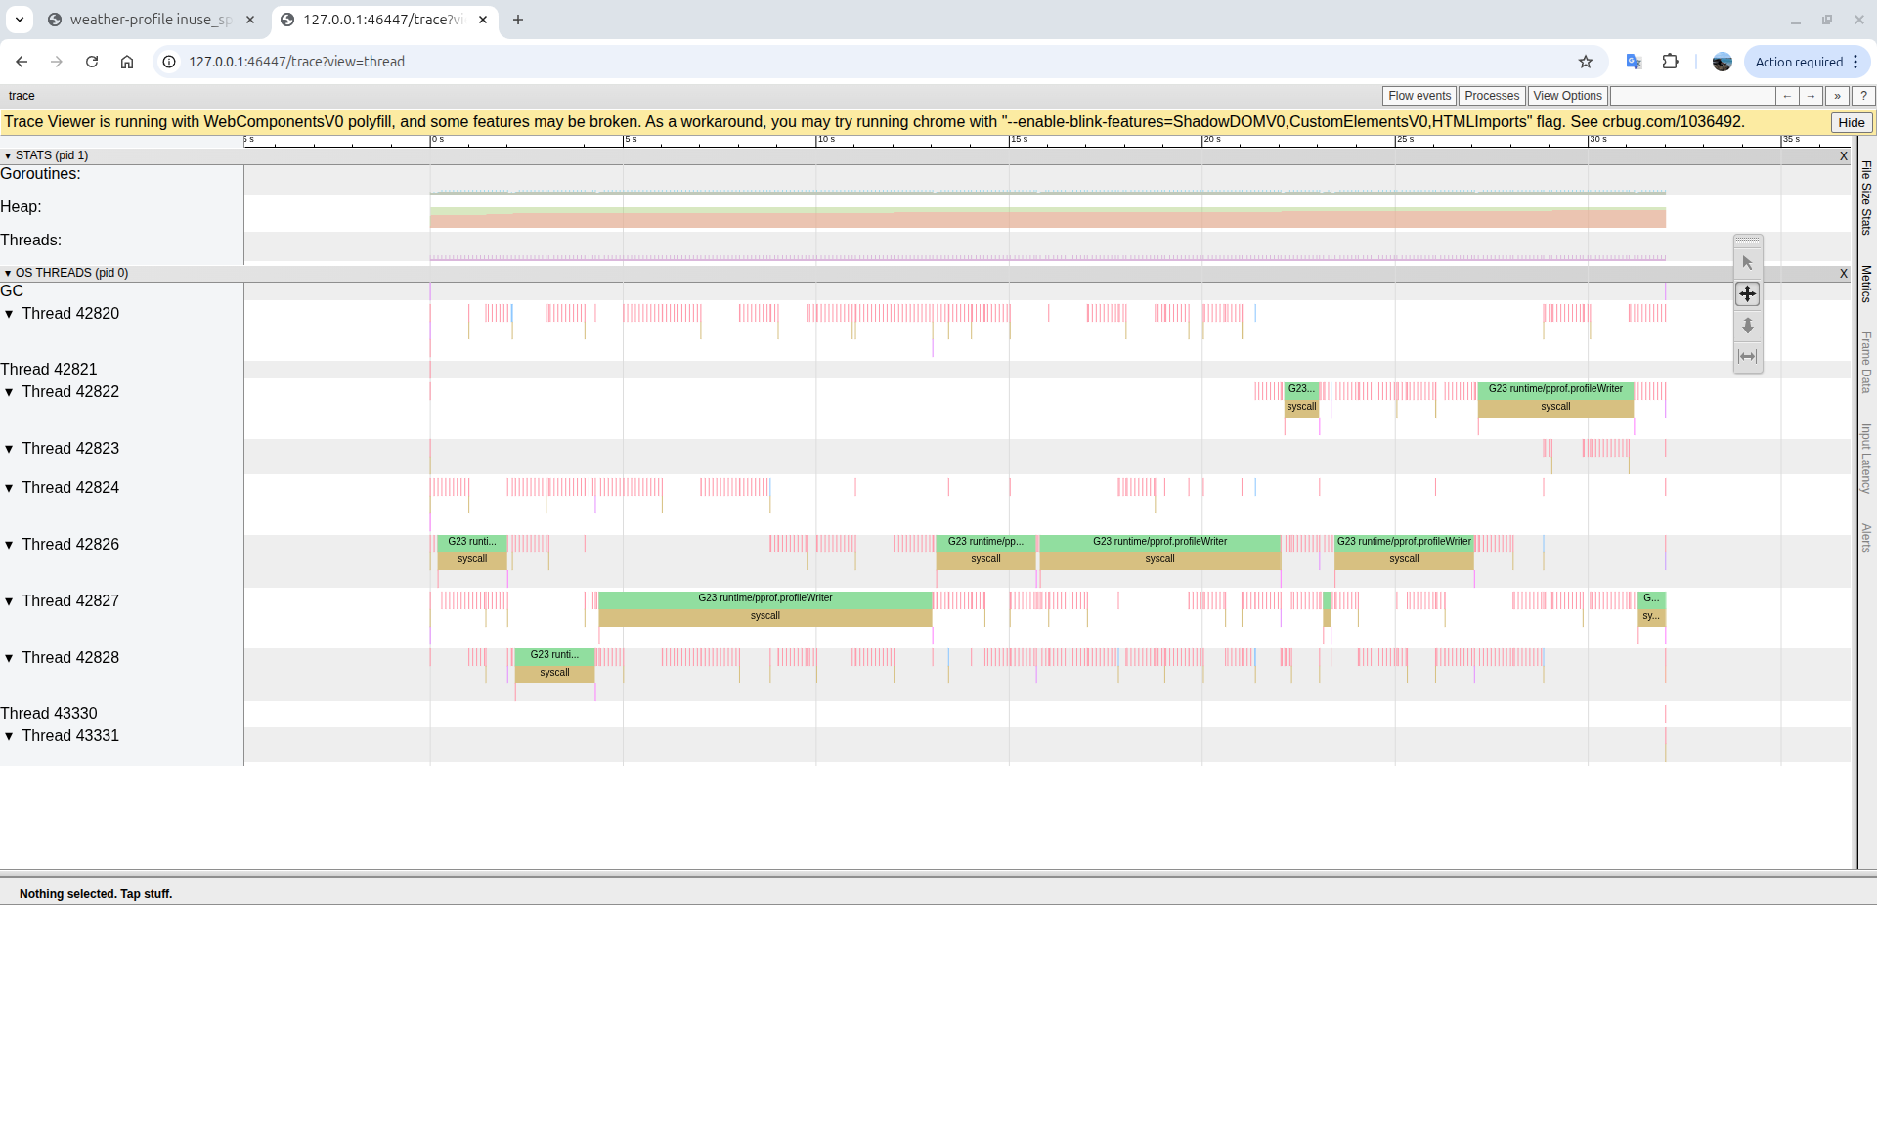Open trace viewer help

tap(1863, 95)
